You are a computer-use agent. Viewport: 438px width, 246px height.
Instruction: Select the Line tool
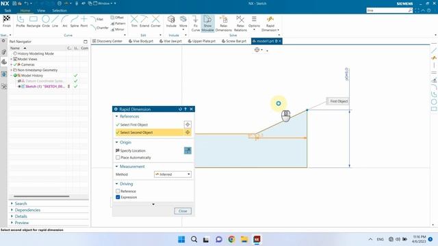55,21
